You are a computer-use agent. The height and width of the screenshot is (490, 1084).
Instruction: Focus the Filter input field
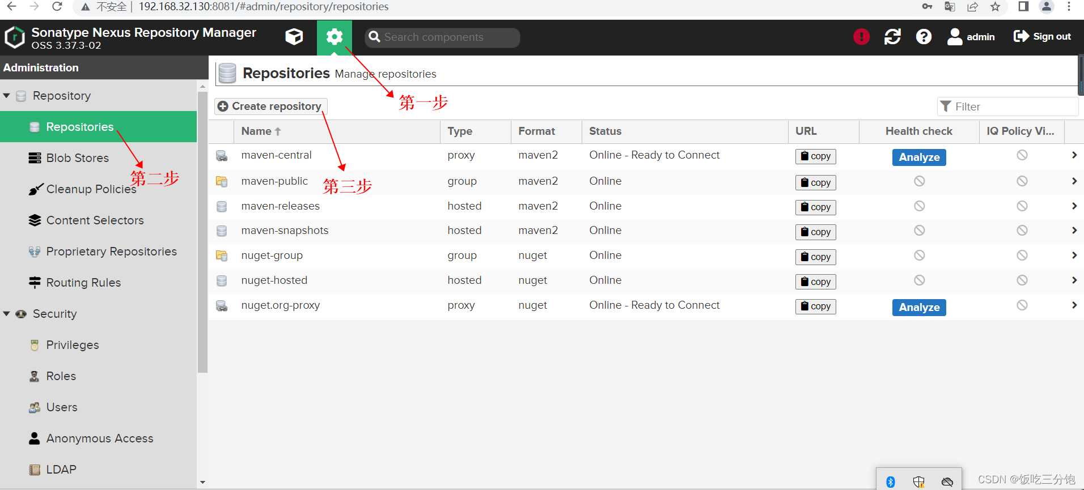coord(1007,106)
